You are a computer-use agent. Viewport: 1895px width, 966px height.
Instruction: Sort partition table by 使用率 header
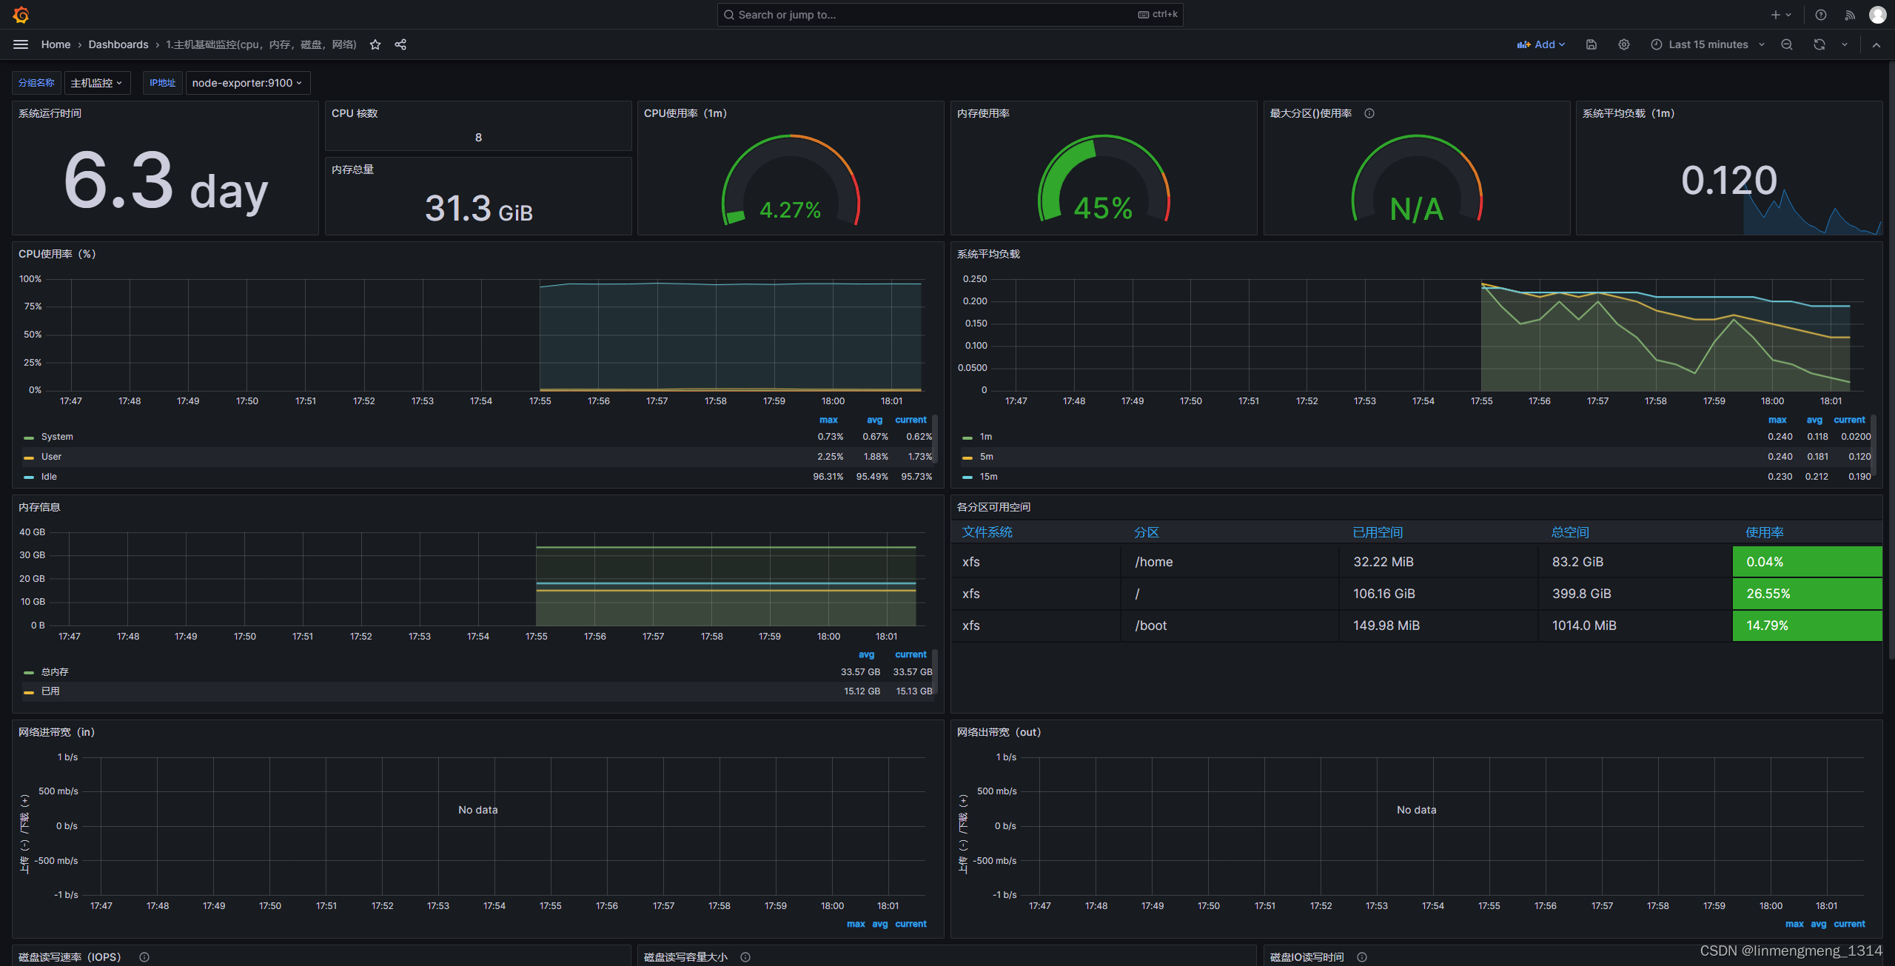1764,532
